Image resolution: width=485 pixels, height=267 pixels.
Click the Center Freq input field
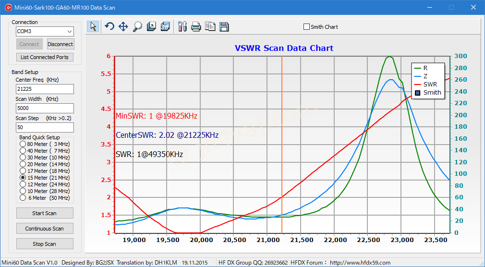tap(45, 89)
